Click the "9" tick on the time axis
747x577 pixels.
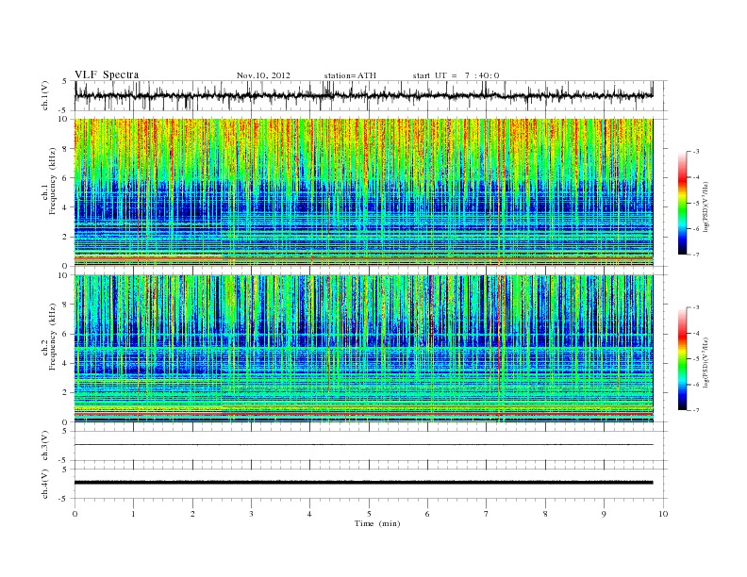pyautogui.click(x=604, y=514)
